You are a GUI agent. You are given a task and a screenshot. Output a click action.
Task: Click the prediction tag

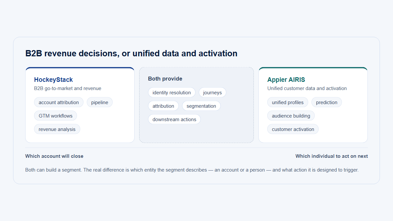[327, 102]
